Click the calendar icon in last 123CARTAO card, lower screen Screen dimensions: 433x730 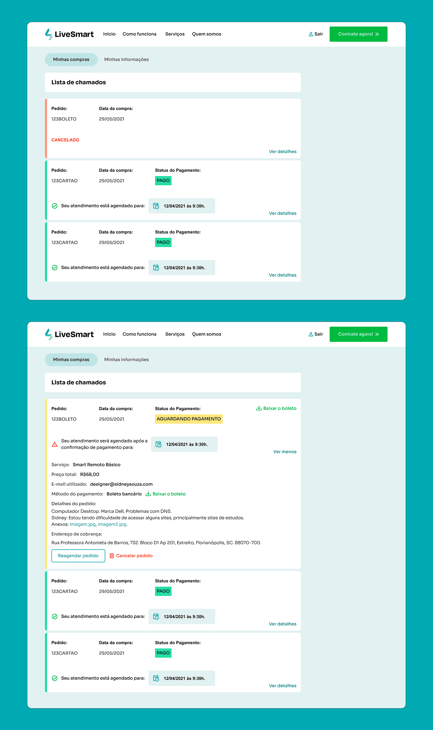(x=156, y=678)
